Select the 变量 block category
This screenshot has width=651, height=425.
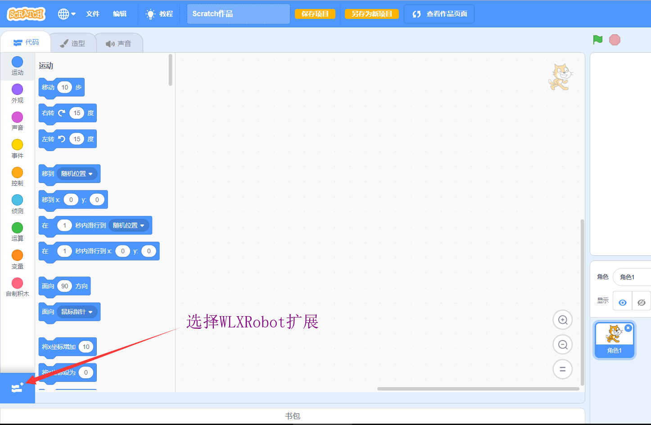(x=18, y=259)
